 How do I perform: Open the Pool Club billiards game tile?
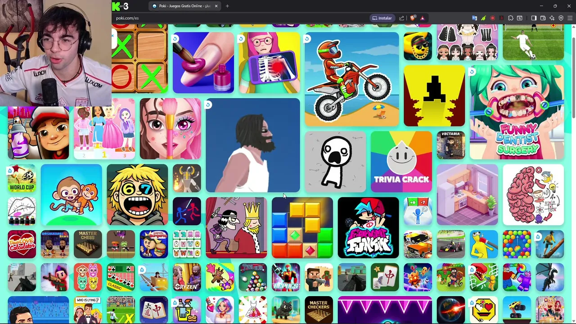click(x=252, y=277)
